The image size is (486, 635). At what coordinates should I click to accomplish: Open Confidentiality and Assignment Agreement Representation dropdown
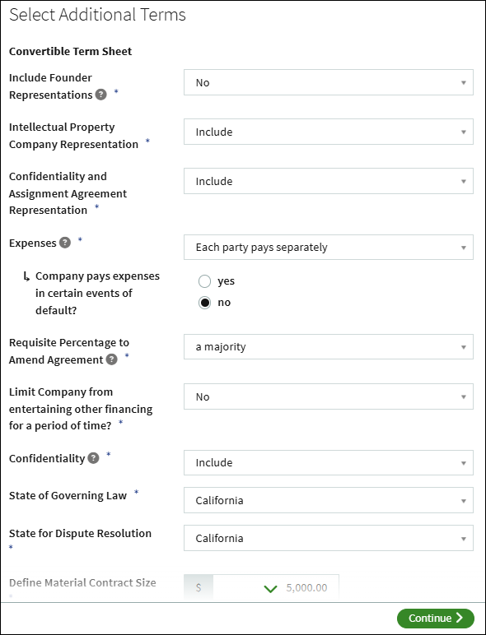pyautogui.click(x=329, y=181)
